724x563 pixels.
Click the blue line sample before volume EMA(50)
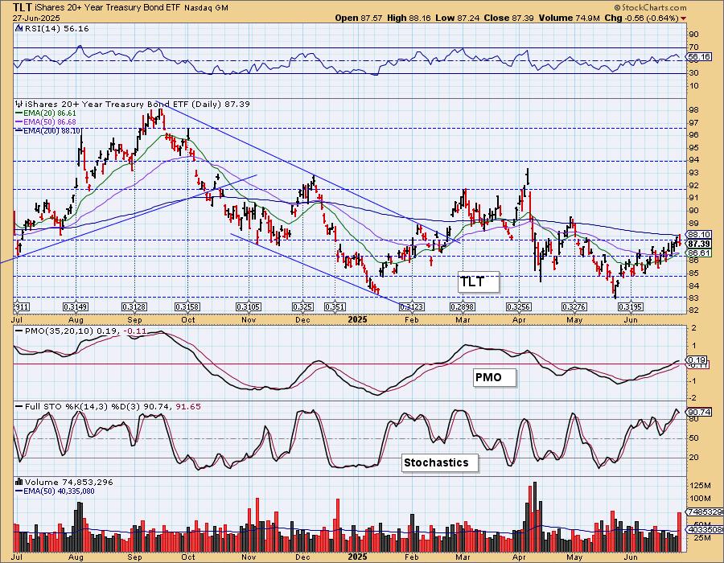click(x=19, y=491)
